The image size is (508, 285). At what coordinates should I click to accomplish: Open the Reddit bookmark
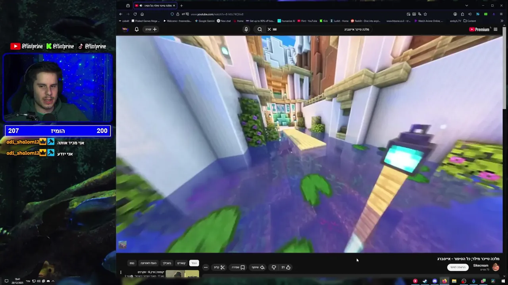[x=366, y=21]
